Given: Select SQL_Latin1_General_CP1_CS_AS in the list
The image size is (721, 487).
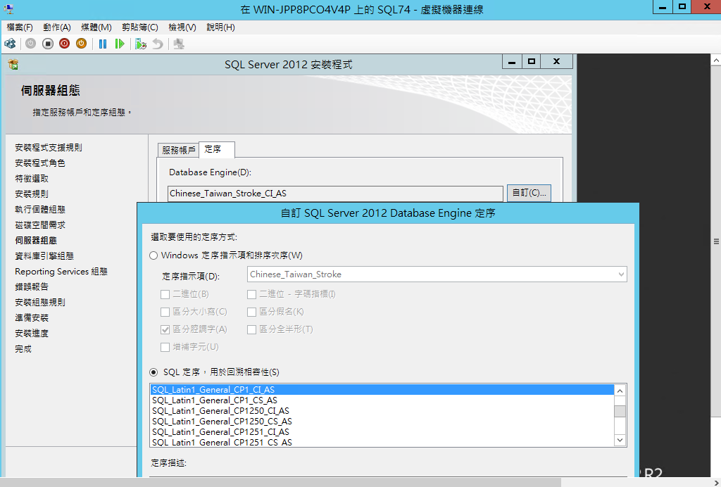Looking at the screenshot, I should coord(382,400).
